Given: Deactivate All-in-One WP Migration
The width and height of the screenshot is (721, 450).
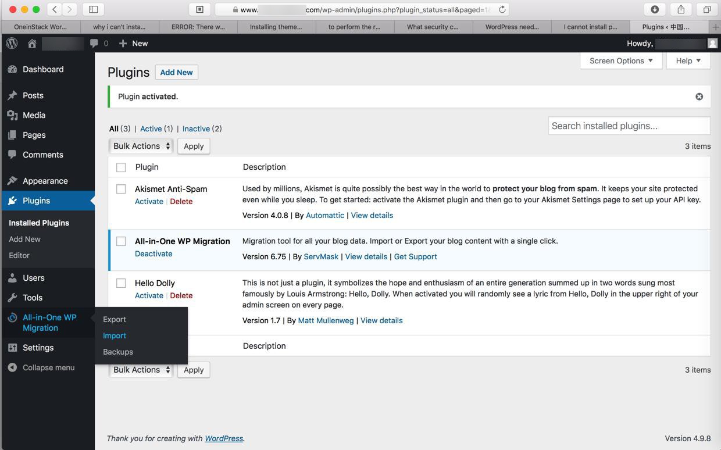Looking at the screenshot, I should pos(154,253).
